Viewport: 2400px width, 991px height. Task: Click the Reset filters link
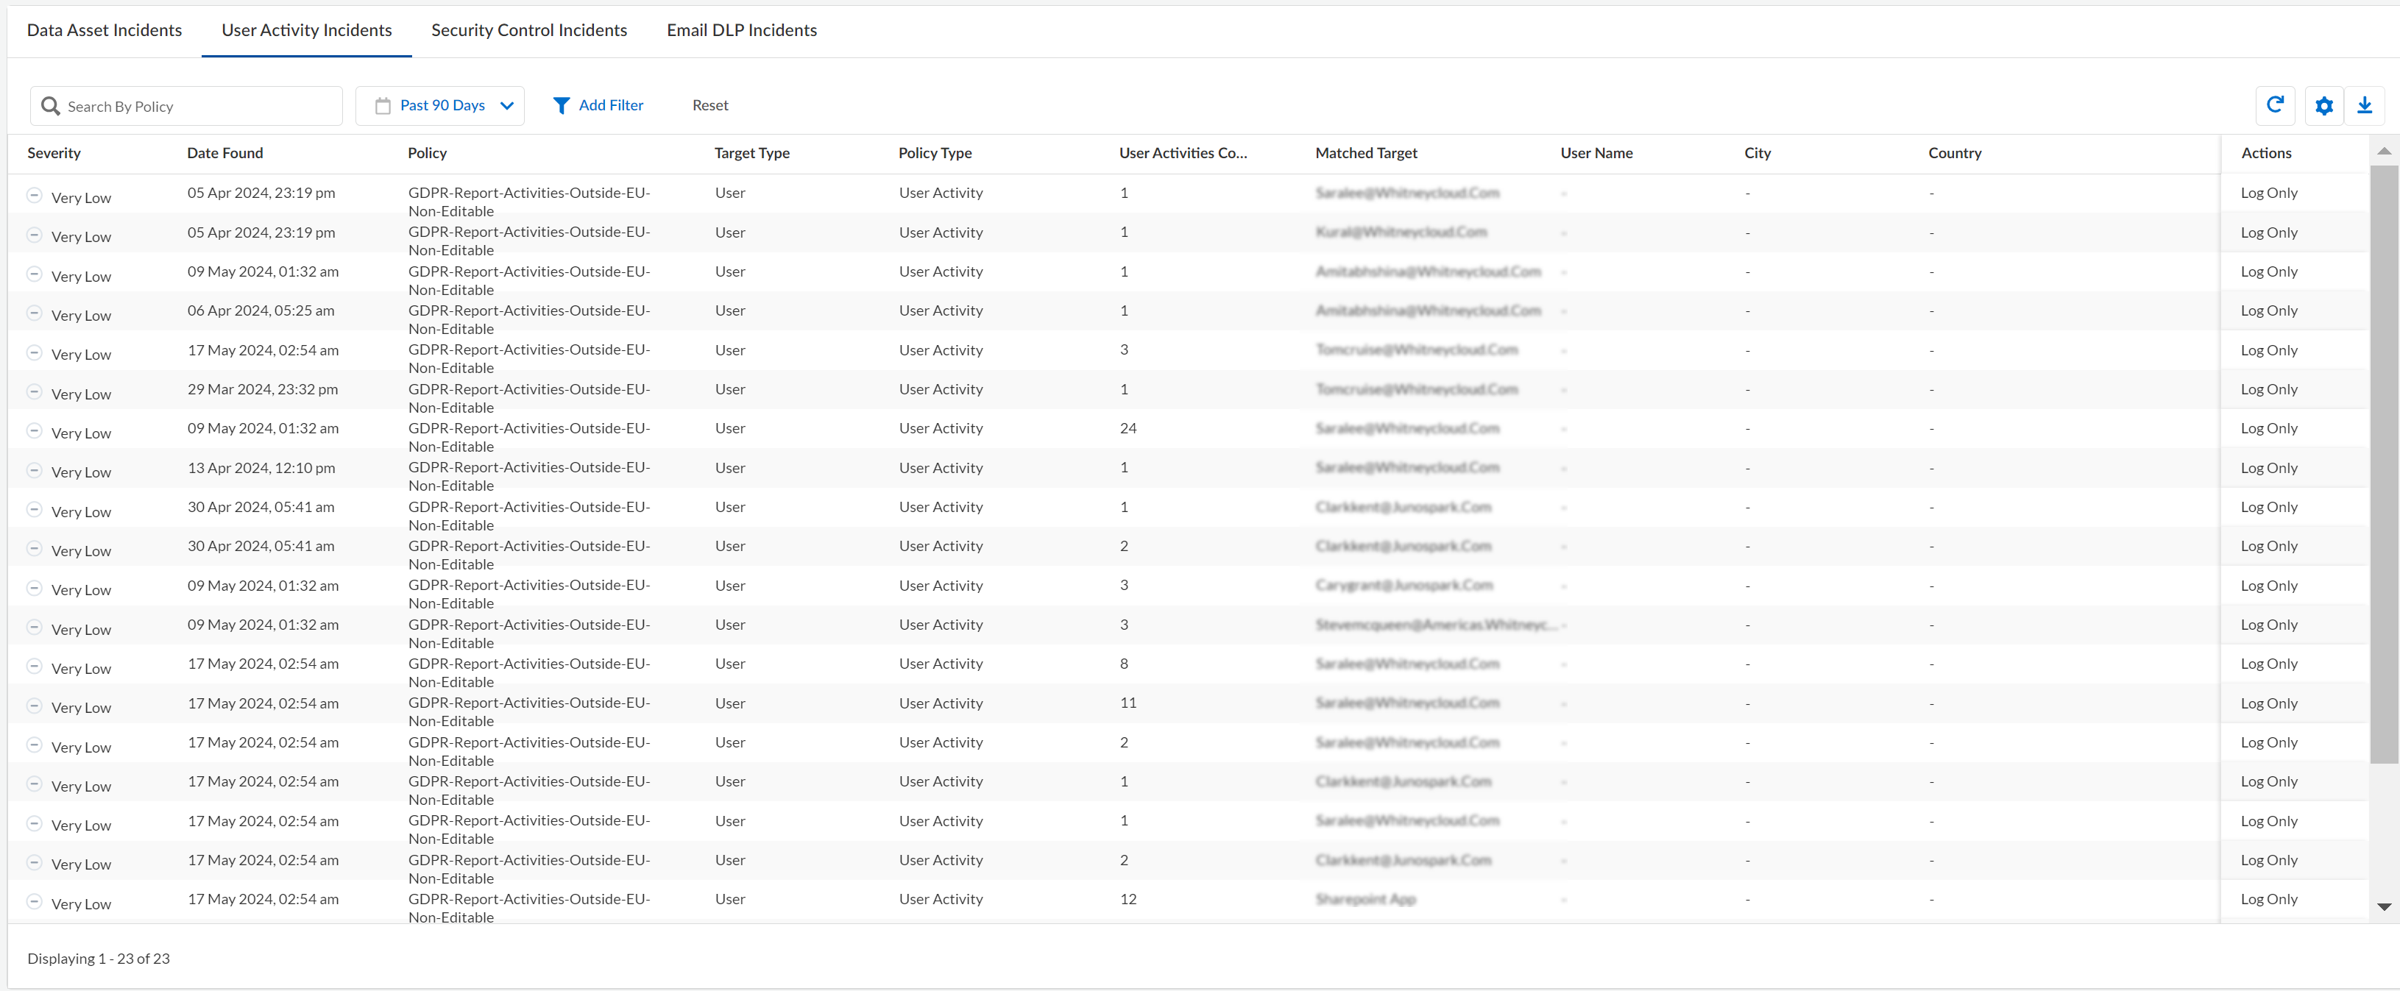710,105
